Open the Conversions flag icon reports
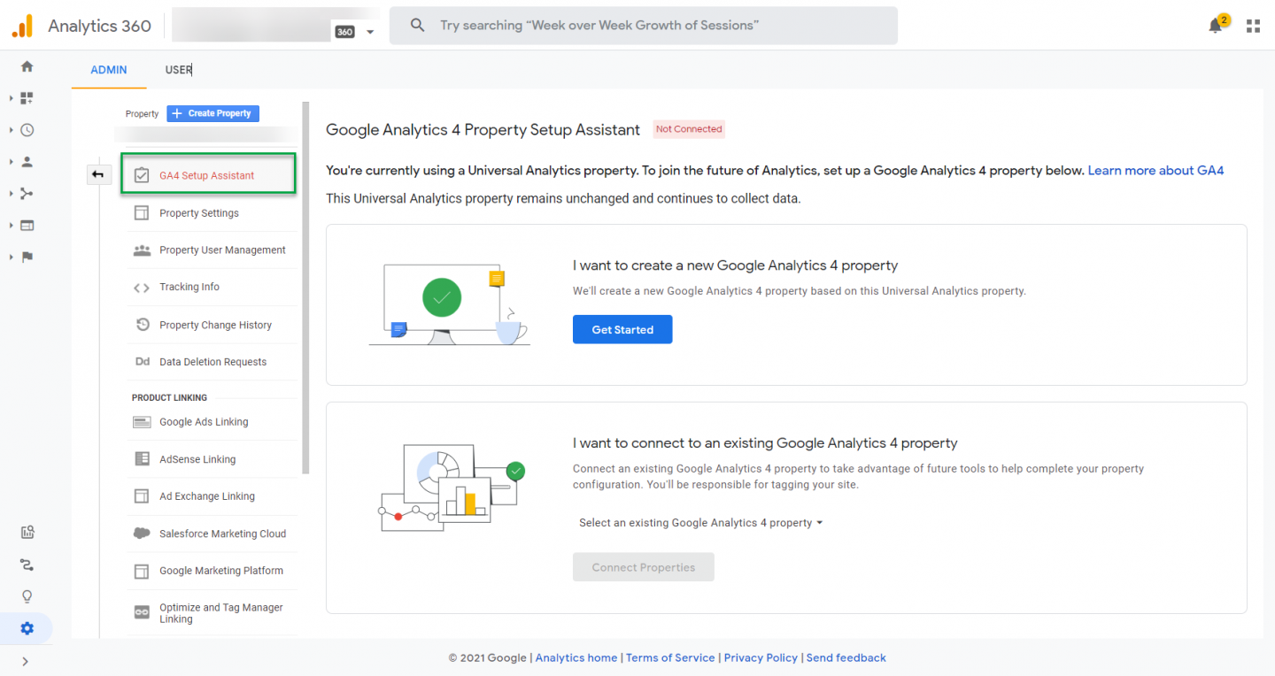Image resolution: width=1275 pixels, height=676 pixels. (x=27, y=257)
